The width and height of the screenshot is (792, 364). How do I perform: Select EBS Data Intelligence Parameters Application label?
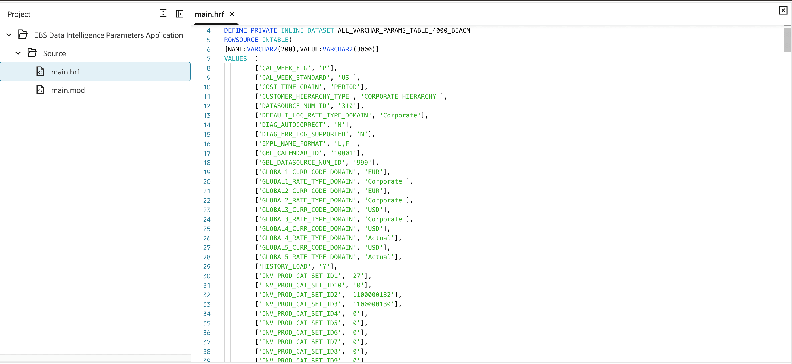(109, 35)
